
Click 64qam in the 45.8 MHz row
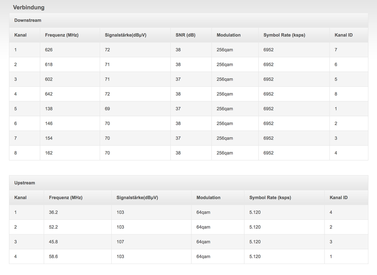click(203, 241)
